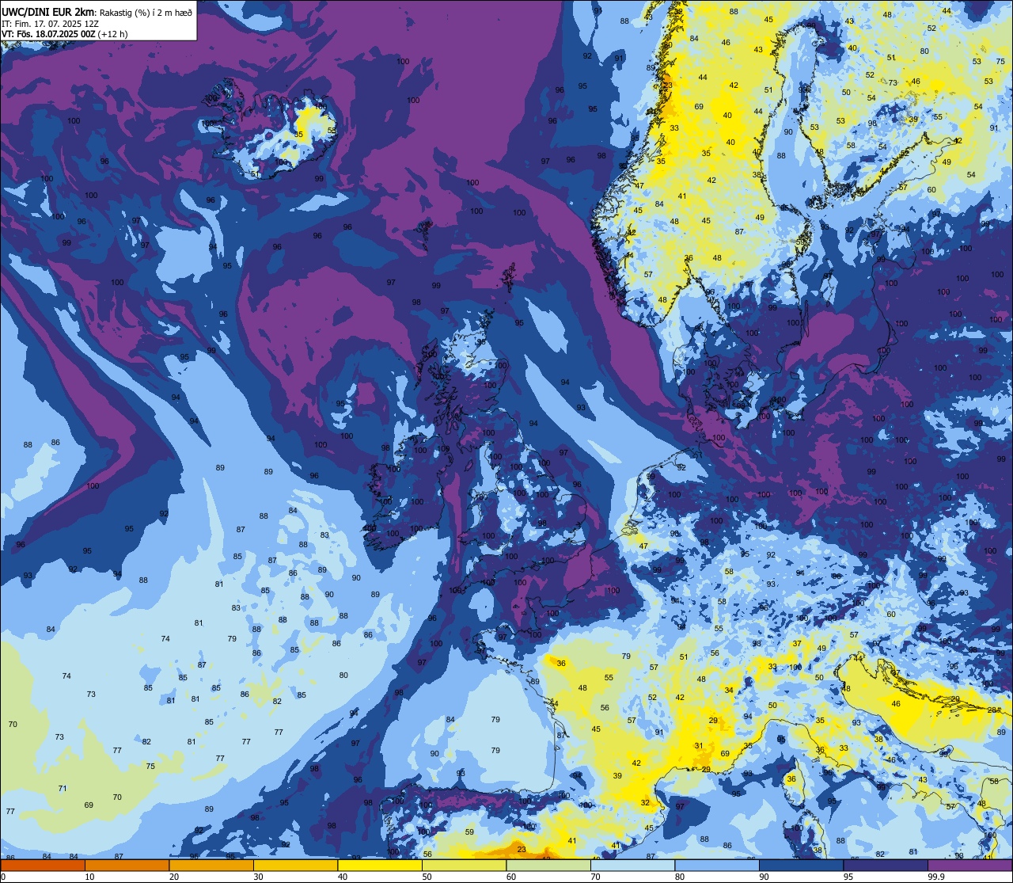
Task: Click the 95–99.9 % indigo legend swatch
Action: pyautogui.click(x=886, y=866)
